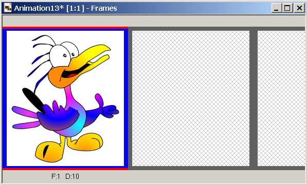The height and width of the screenshot is (185, 307).
Task: Minimize the Animation13 Frames window
Action: pos(276,8)
